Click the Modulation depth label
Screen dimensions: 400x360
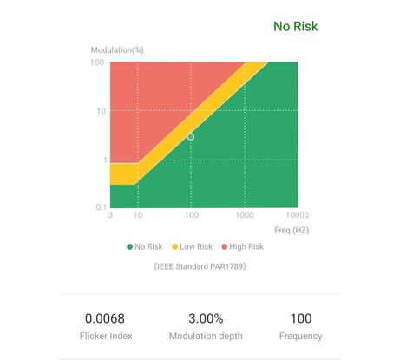(x=206, y=336)
